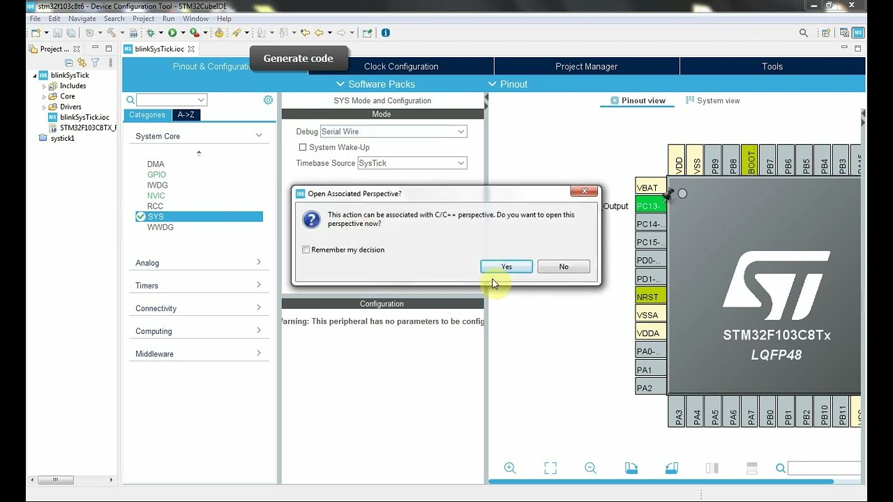
Task: Switch to the C/C++ perspective icon
Action: 845,33
